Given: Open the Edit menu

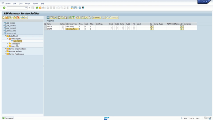Looking at the screenshot, I should [15, 3].
